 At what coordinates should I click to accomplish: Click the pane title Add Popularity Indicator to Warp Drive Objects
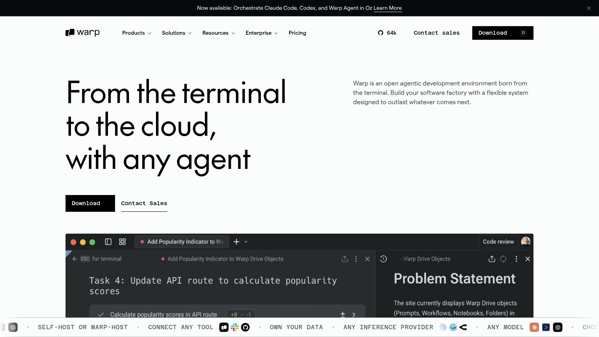click(x=225, y=259)
